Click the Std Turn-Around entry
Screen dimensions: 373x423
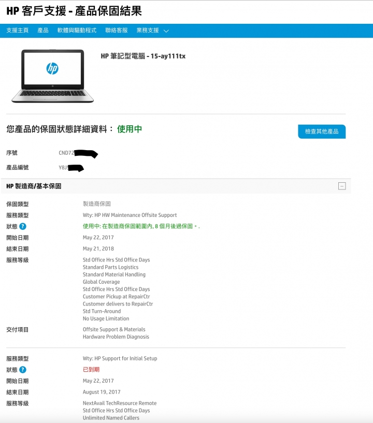coord(102,311)
